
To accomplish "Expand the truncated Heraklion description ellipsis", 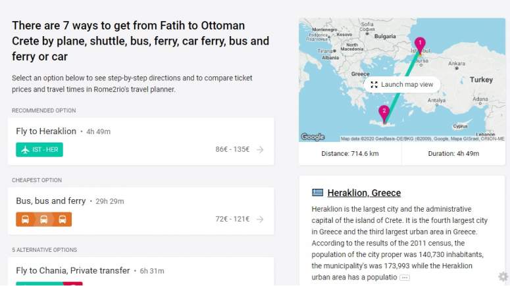I will click(x=405, y=277).
